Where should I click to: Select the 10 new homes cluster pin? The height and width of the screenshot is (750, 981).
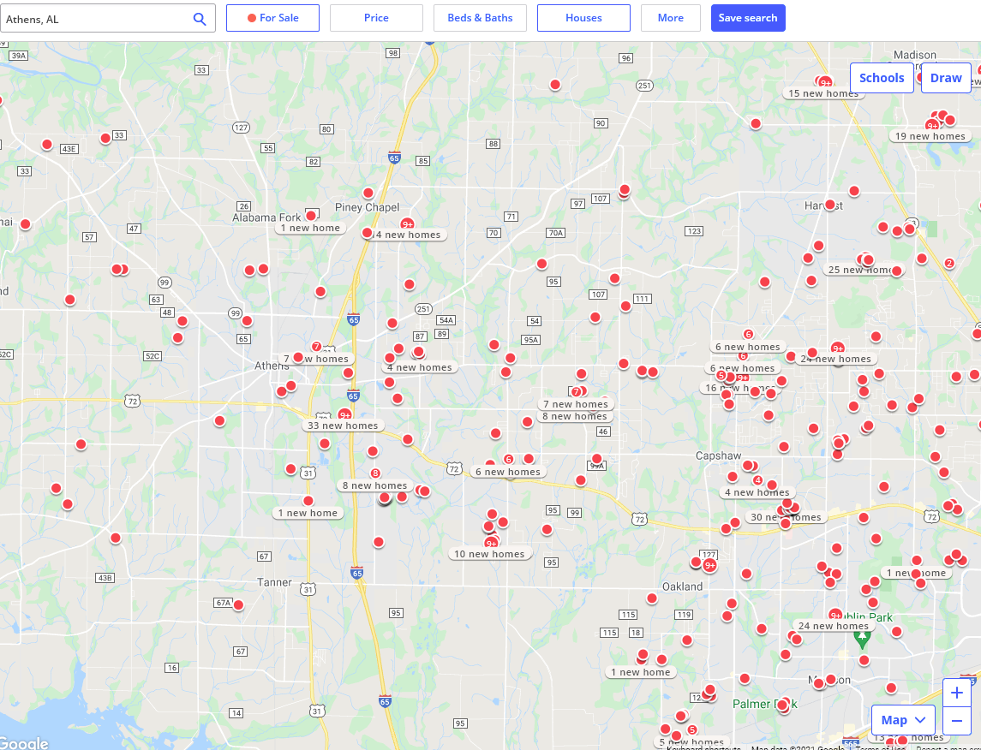489,554
